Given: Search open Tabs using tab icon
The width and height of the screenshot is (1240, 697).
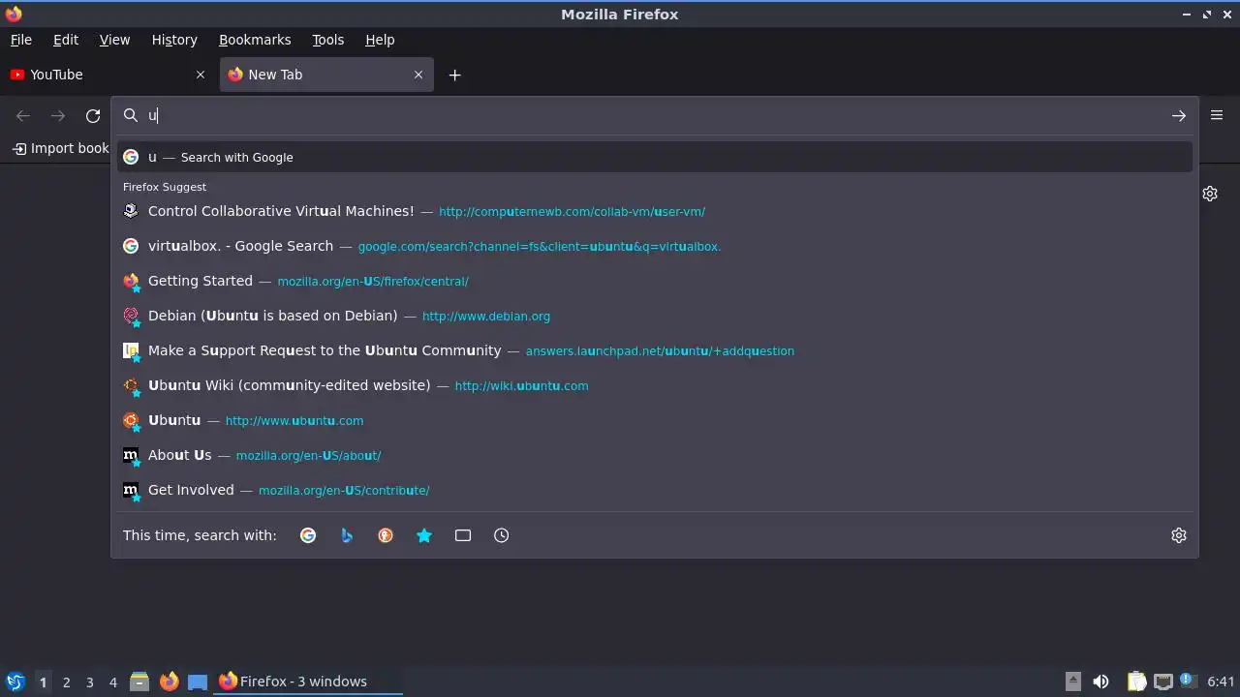Looking at the screenshot, I should pos(463,535).
